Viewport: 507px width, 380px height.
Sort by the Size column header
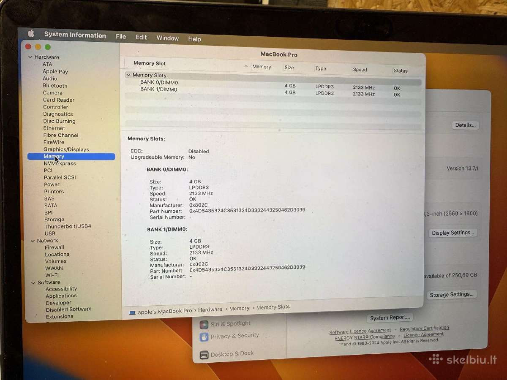[289, 68]
